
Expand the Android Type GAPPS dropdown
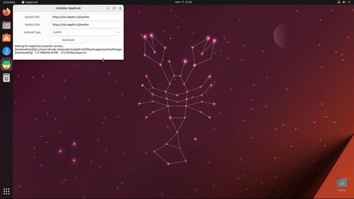pyautogui.click(x=86, y=32)
